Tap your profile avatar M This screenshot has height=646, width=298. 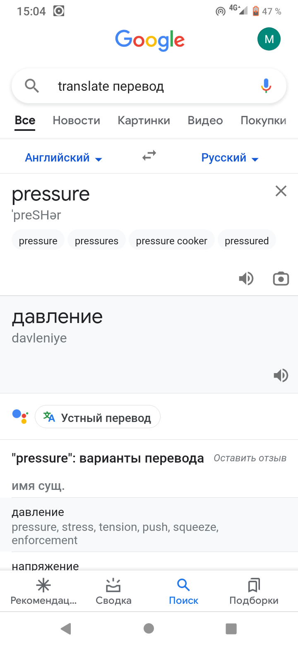269,39
